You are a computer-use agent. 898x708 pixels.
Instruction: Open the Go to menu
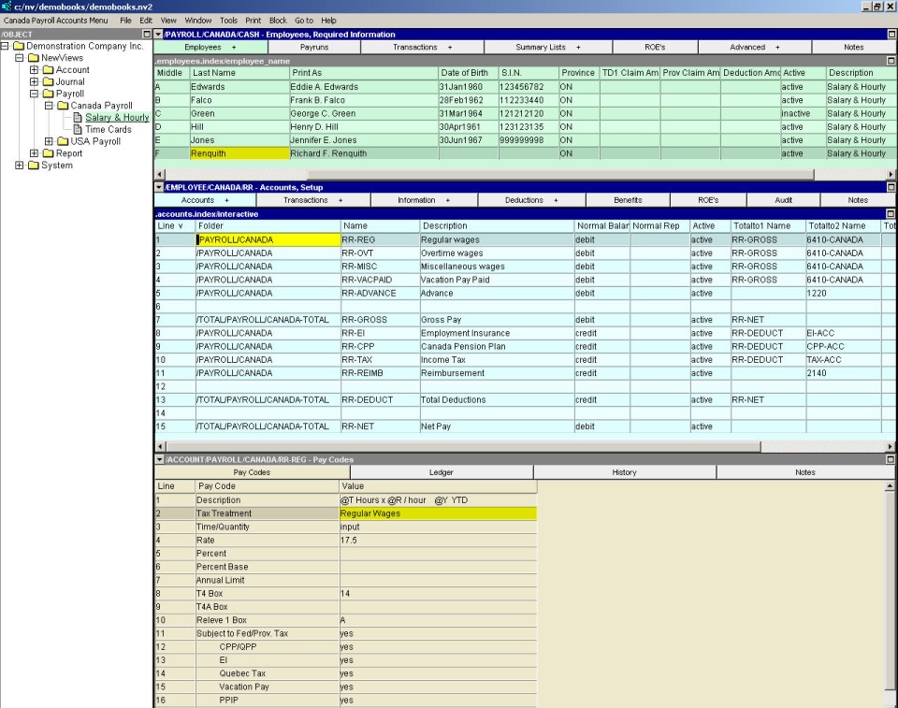304,20
